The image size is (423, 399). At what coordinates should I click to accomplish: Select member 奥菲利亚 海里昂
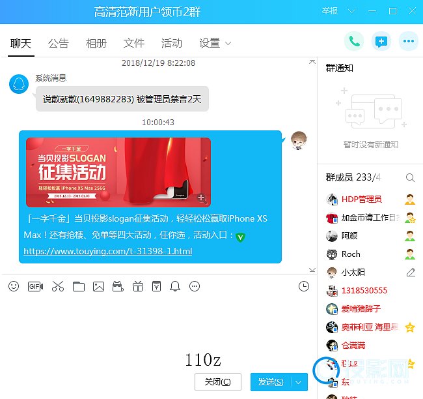click(370, 327)
